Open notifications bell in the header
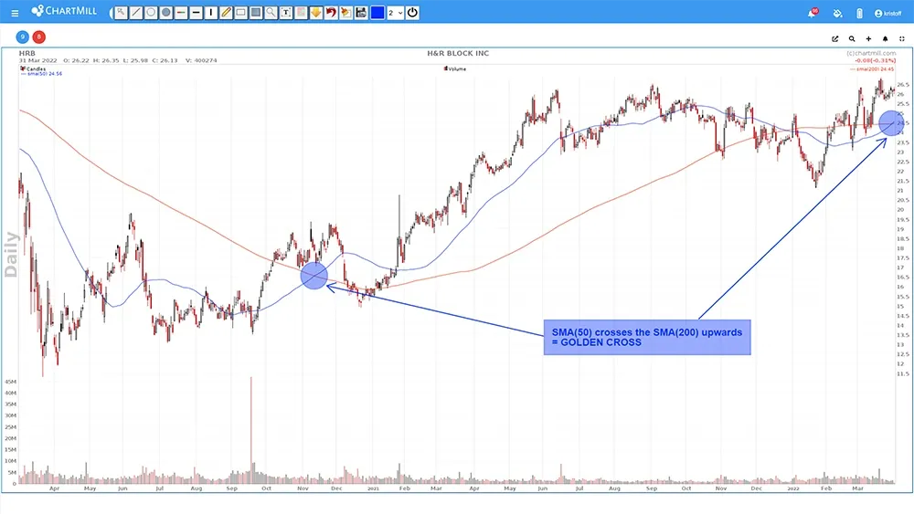 pyautogui.click(x=812, y=13)
